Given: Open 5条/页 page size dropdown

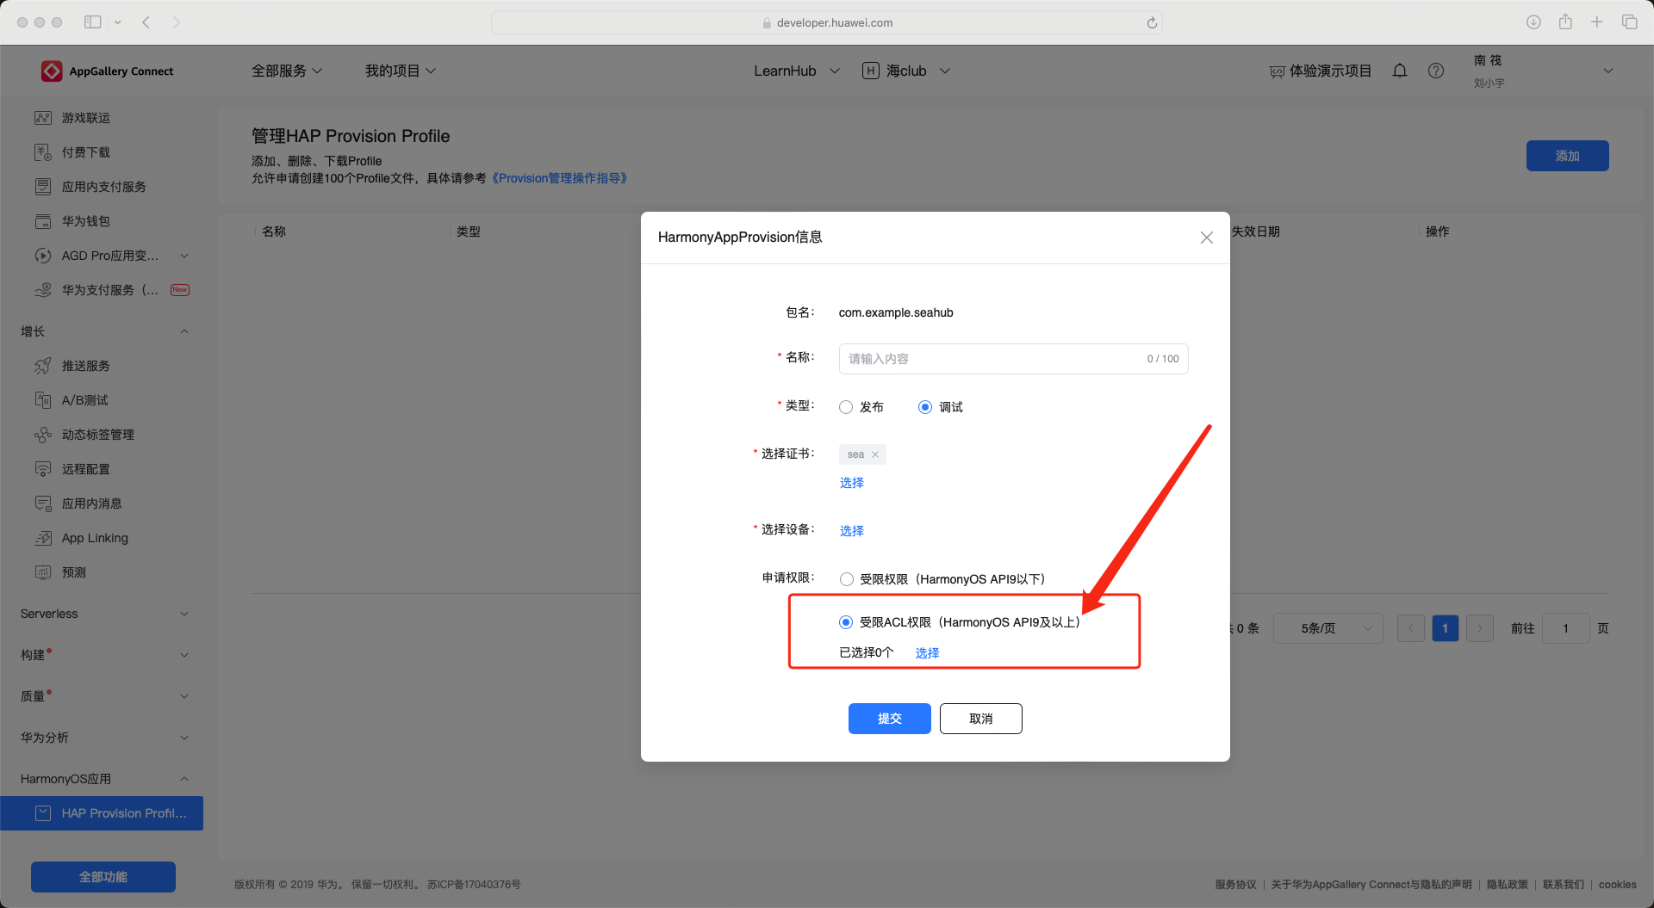Looking at the screenshot, I should (x=1328, y=628).
